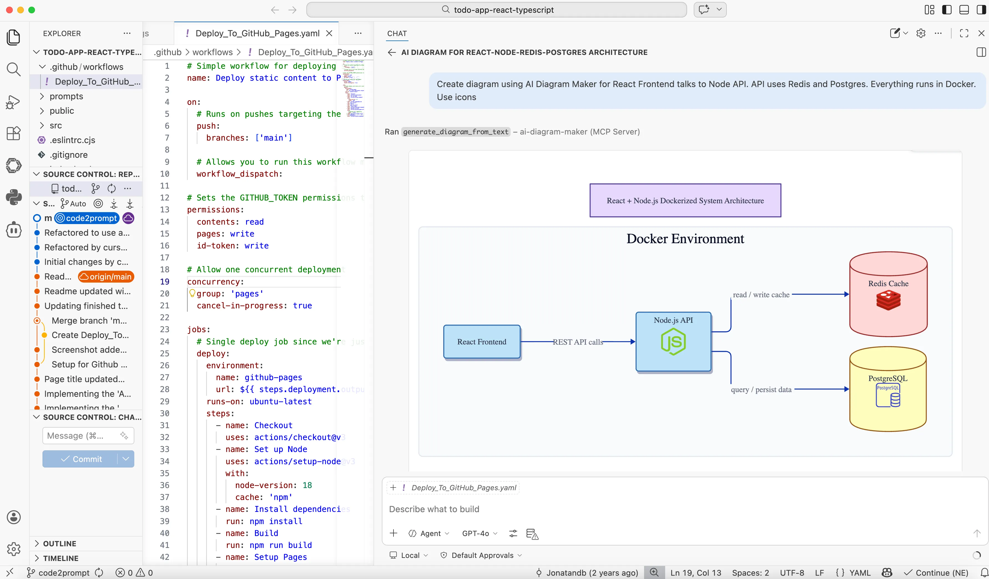Open the view commit graph icon

[95, 188]
